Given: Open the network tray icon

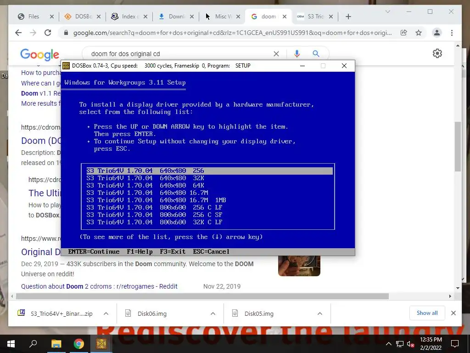Looking at the screenshot, I should click(400, 344).
